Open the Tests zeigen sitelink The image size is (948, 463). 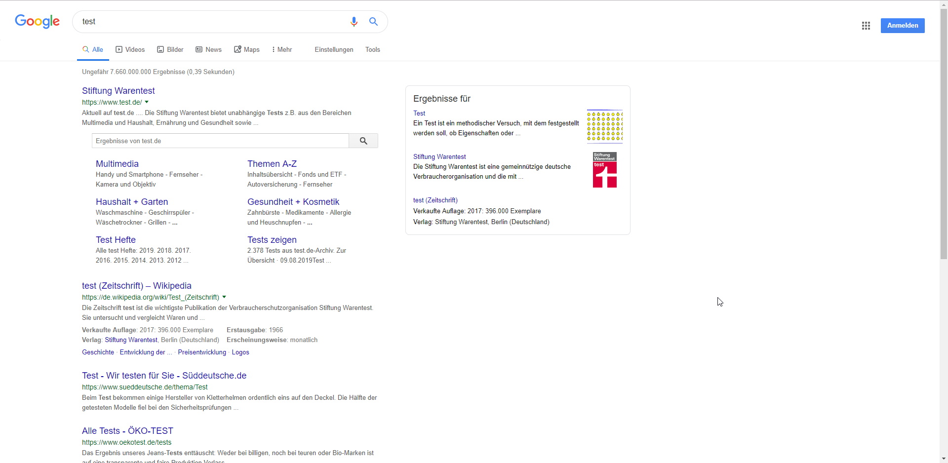272,240
